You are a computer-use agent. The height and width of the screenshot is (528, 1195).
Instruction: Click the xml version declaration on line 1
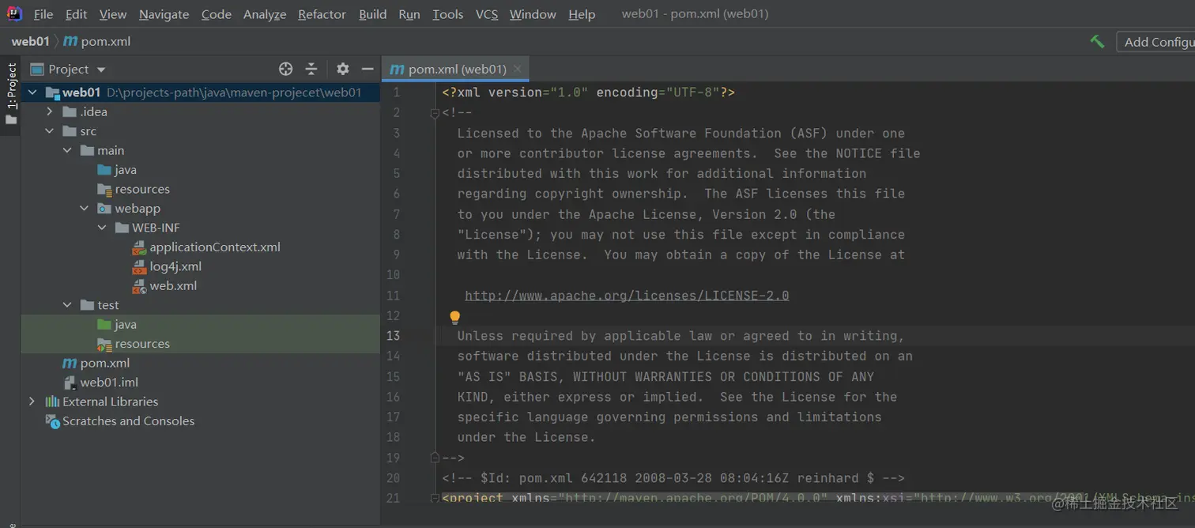(589, 92)
